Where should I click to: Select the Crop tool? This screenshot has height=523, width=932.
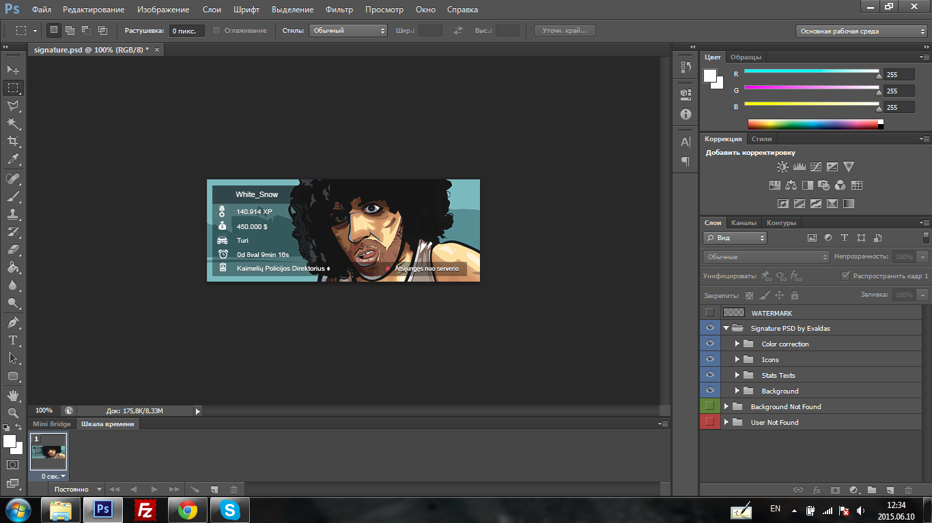(13, 141)
